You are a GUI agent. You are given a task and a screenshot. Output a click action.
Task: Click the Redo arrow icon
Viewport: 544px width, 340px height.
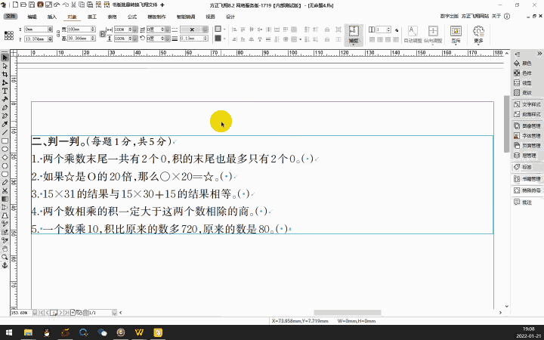tap(65, 5)
